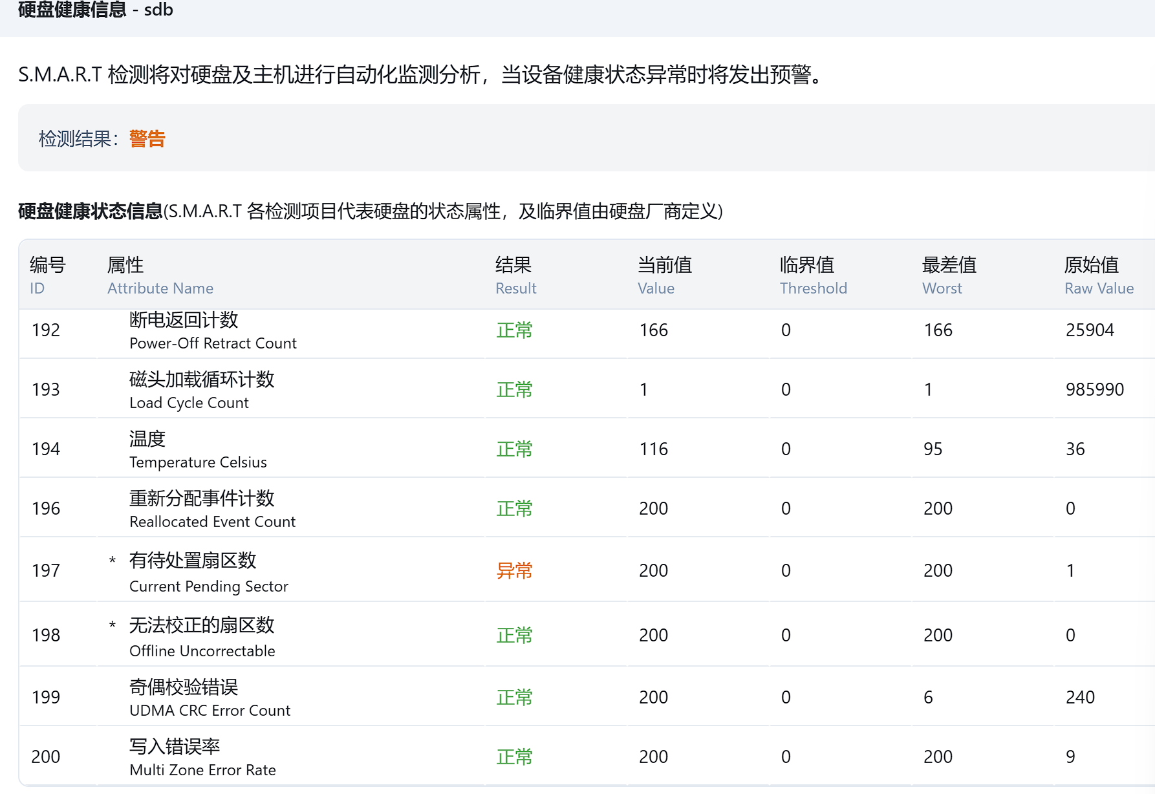Select the 异常 result for Current Pending Sector
The width and height of the screenshot is (1155, 794).
tap(514, 571)
